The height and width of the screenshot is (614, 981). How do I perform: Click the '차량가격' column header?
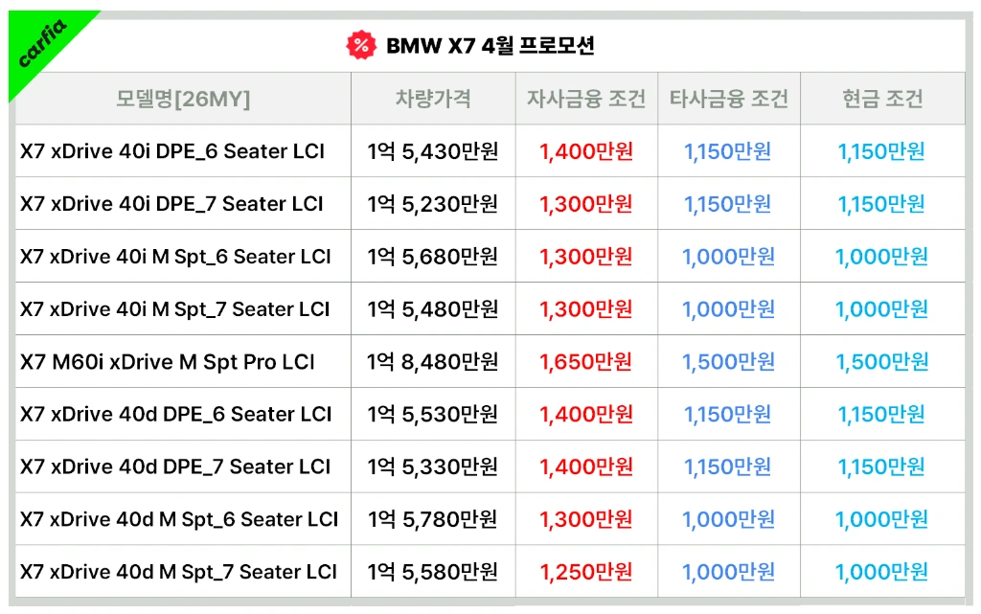(x=433, y=98)
